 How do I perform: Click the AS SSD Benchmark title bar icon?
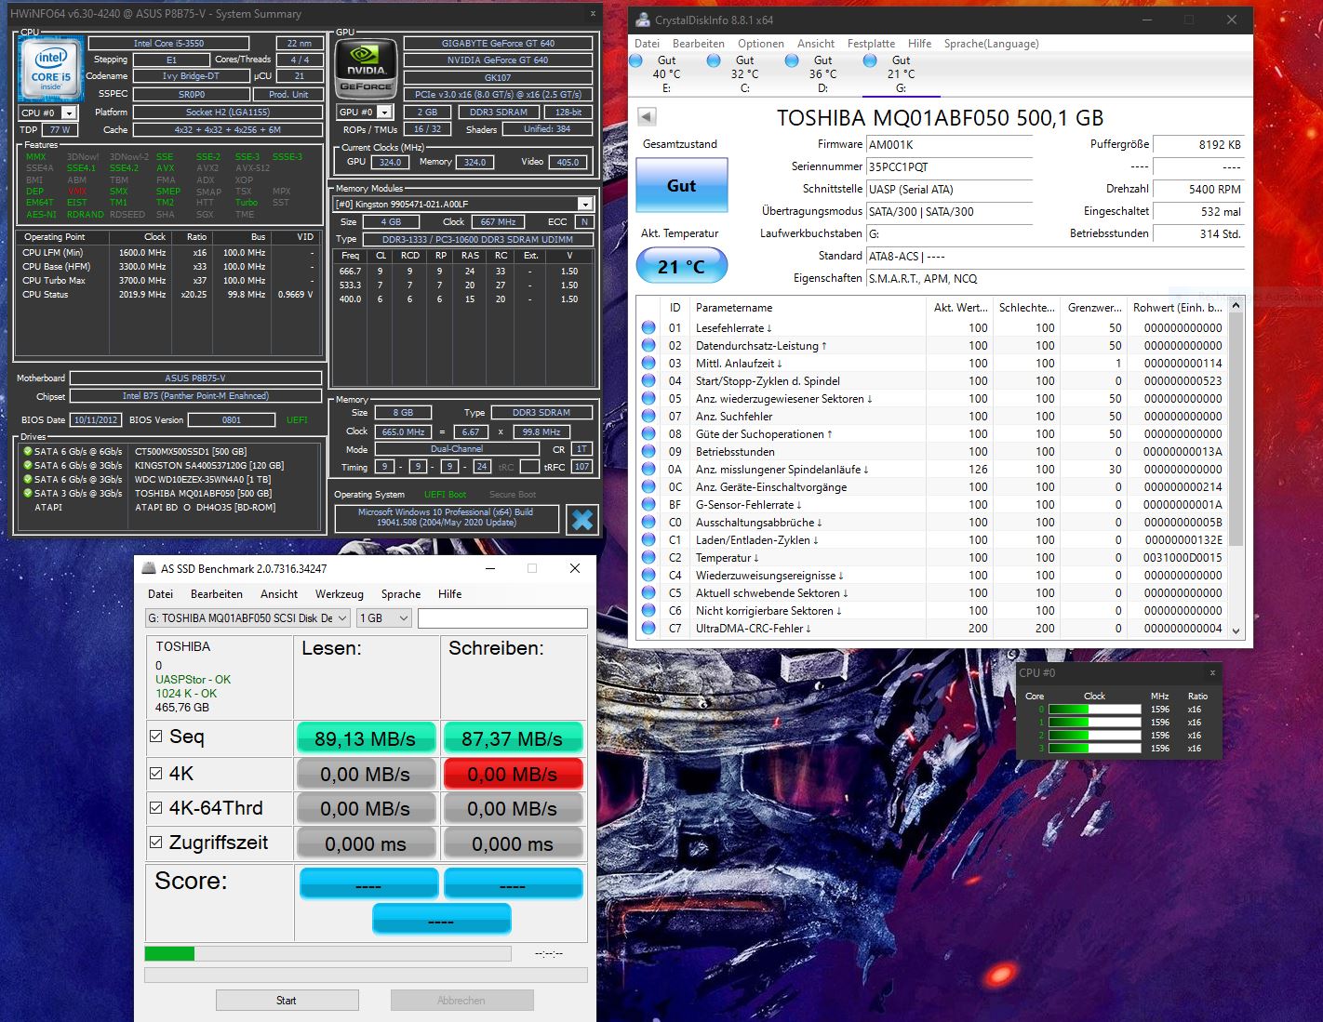(x=149, y=568)
